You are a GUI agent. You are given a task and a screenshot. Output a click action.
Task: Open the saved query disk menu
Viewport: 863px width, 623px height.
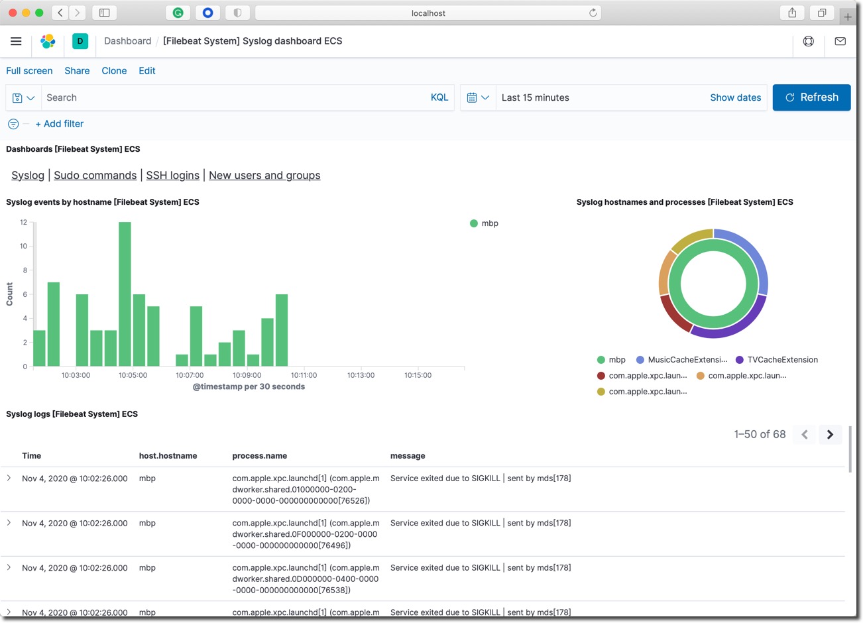(x=23, y=97)
